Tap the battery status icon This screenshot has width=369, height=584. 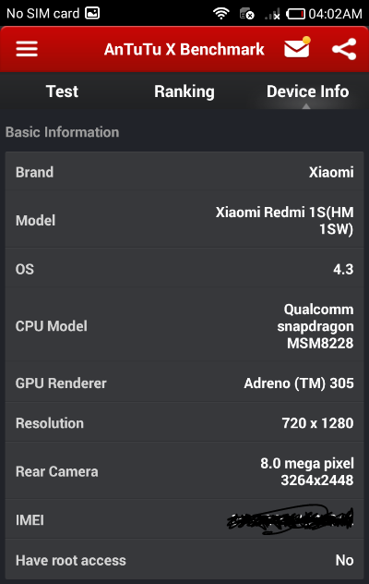coord(295,14)
